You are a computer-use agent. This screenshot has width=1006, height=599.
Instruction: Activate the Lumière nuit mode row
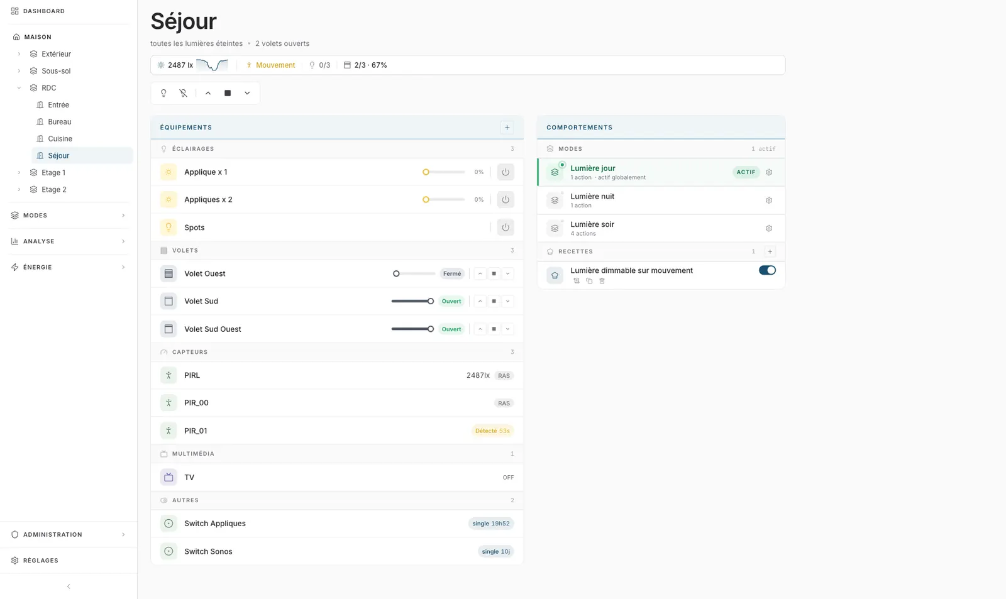click(x=661, y=201)
